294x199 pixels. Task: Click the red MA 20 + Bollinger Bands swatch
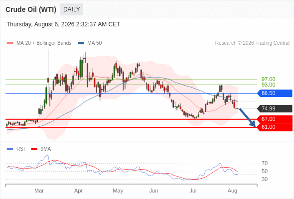click(10, 43)
